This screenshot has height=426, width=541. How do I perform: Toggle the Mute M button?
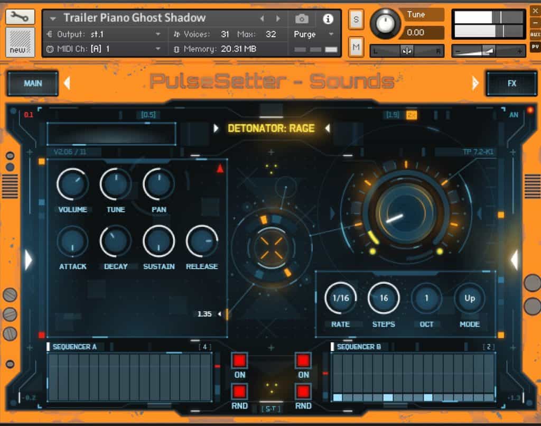(x=356, y=47)
